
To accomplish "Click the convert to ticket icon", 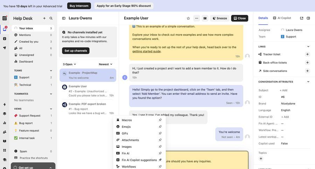I will (x=205, y=18).
